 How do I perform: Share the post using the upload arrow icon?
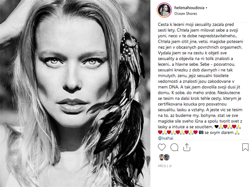tap(187, 147)
